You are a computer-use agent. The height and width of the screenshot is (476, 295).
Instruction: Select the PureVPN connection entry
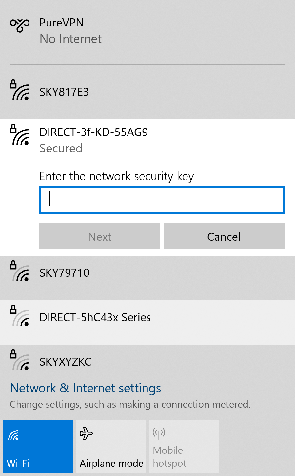coord(147,31)
